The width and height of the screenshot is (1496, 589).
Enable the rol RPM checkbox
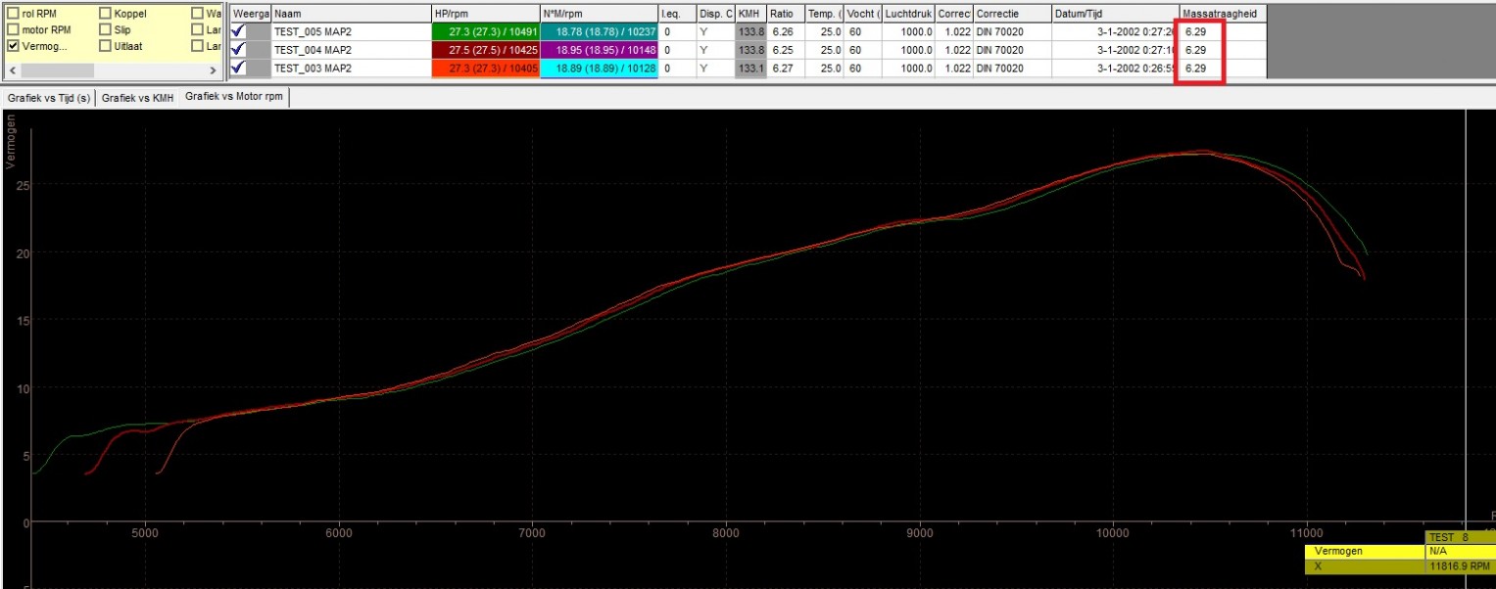click(13, 14)
